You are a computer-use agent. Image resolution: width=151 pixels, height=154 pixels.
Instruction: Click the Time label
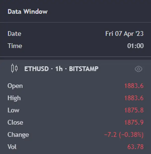[15, 46]
